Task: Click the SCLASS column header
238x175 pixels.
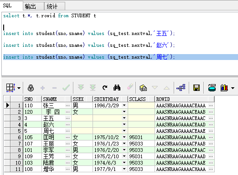Action: (x=141, y=99)
